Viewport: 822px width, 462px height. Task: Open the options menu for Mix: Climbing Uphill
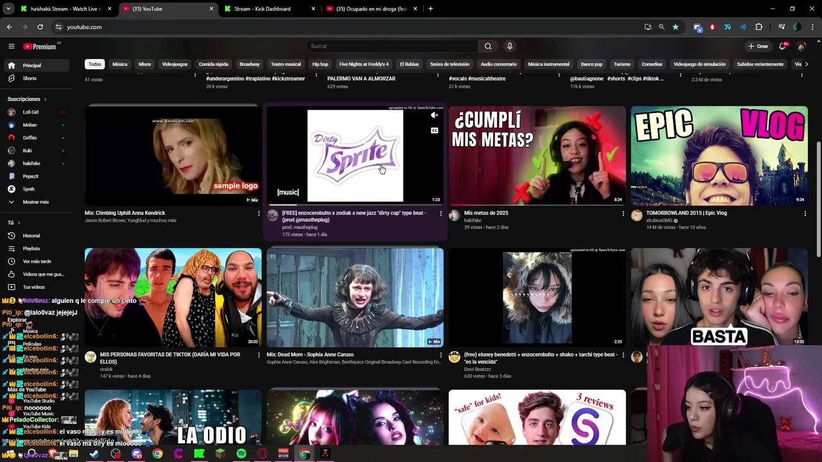(259, 214)
